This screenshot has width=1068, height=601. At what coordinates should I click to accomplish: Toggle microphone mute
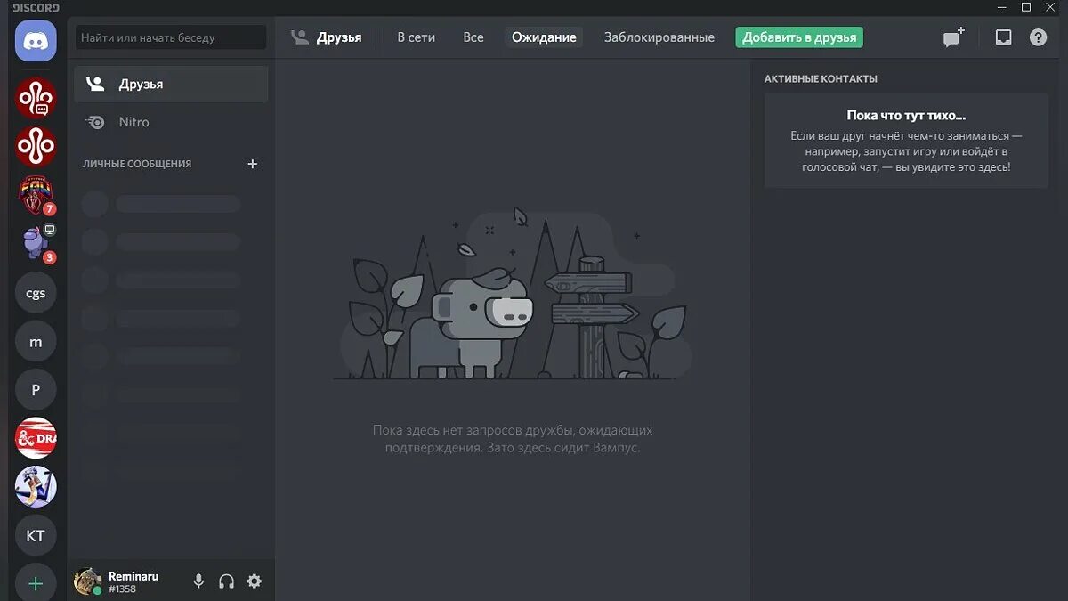tap(198, 581)
